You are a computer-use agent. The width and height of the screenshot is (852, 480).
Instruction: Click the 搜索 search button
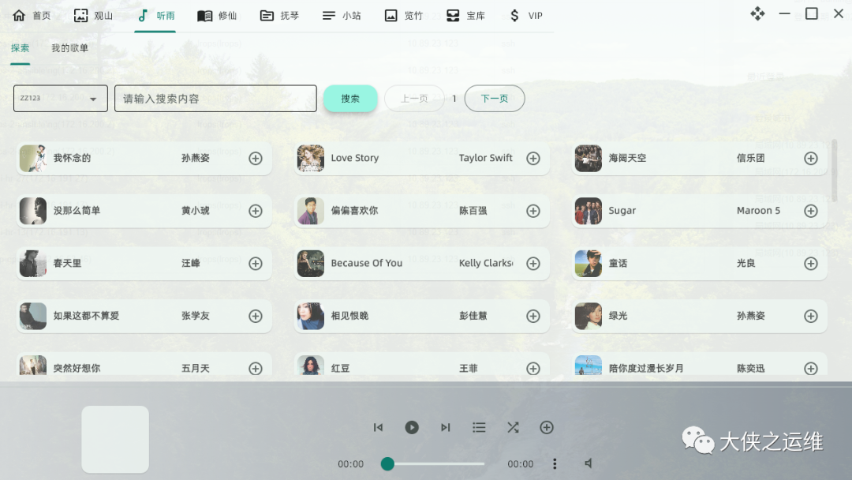click(x=350, y=99)
